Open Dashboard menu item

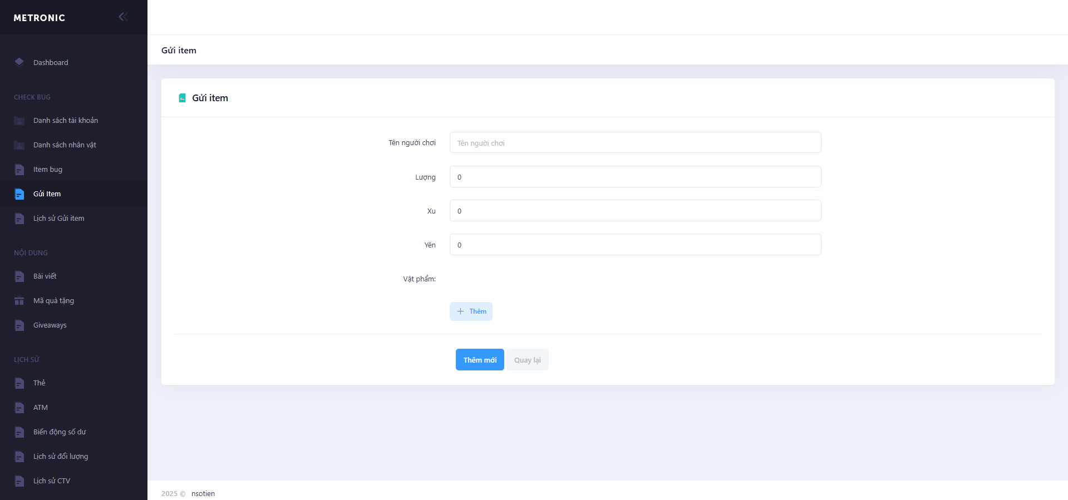tap(73, 62)
